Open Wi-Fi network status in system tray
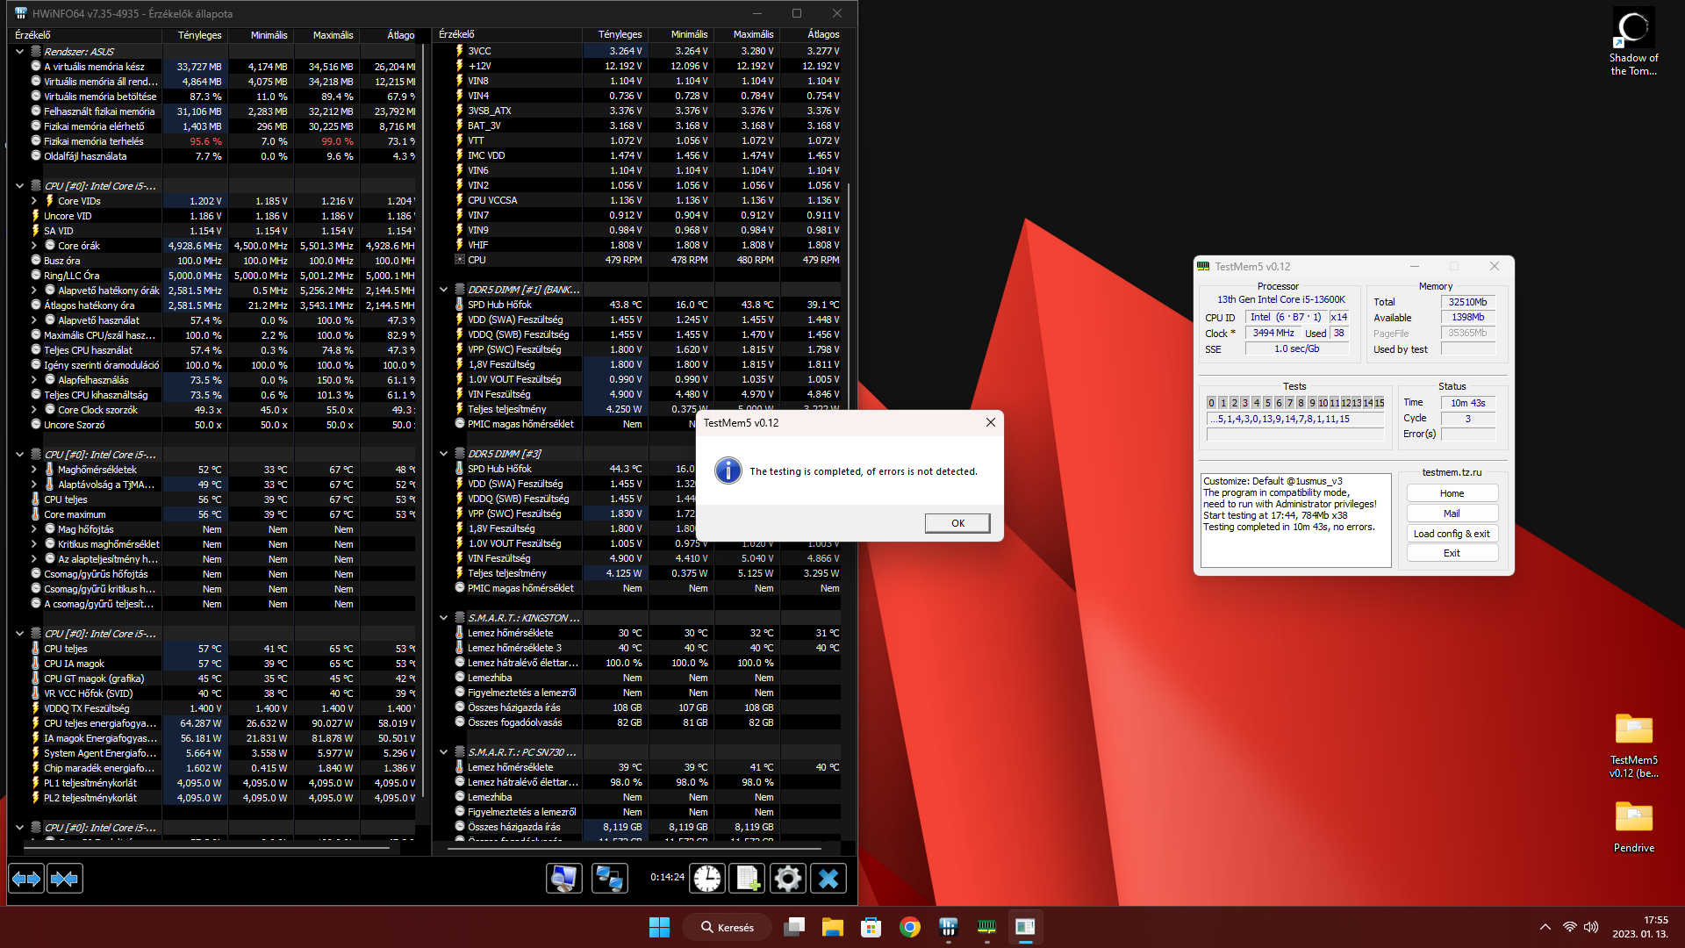This screenshot has height=948, width=1685. (x=1570, y=927)
